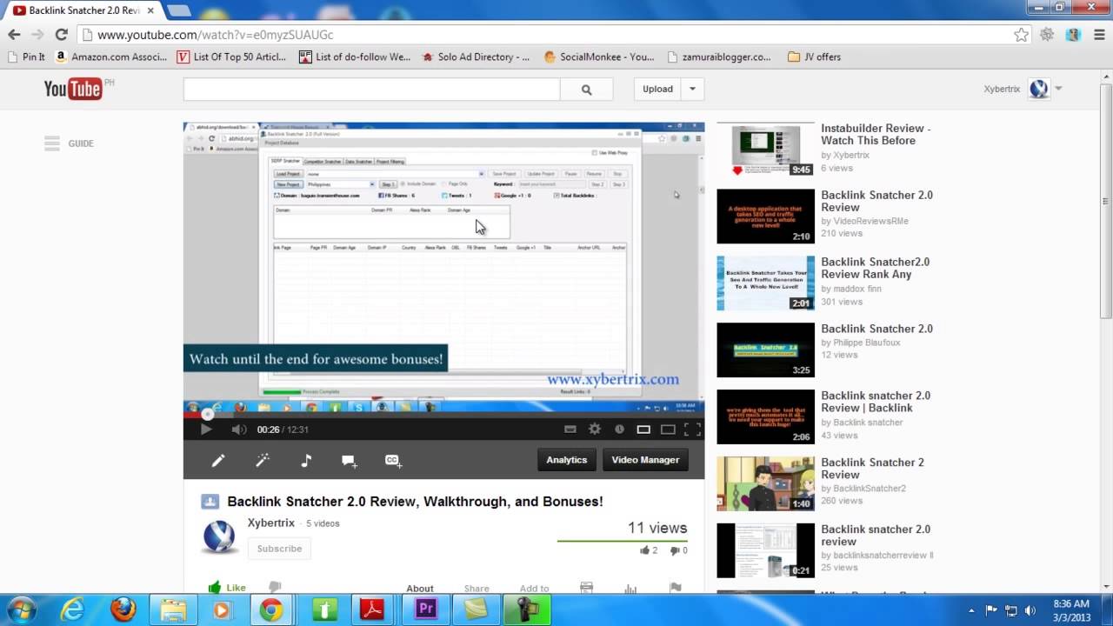Screen dimensions: 1113x626
Task: Open the About tab below the video
Action: 420,589
